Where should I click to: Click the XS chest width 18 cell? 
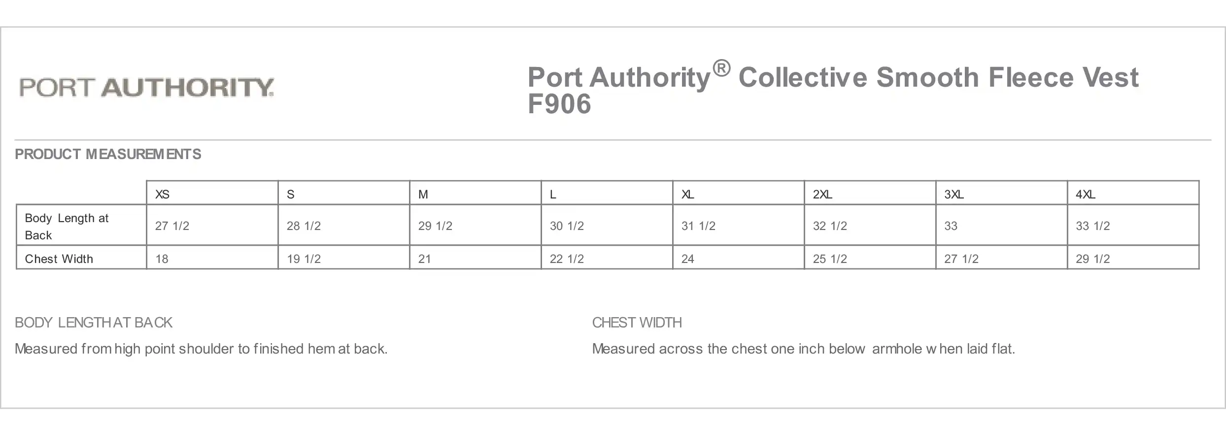[x=212, y=258]
